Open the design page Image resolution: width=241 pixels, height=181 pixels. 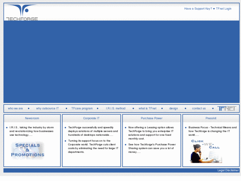173,109
